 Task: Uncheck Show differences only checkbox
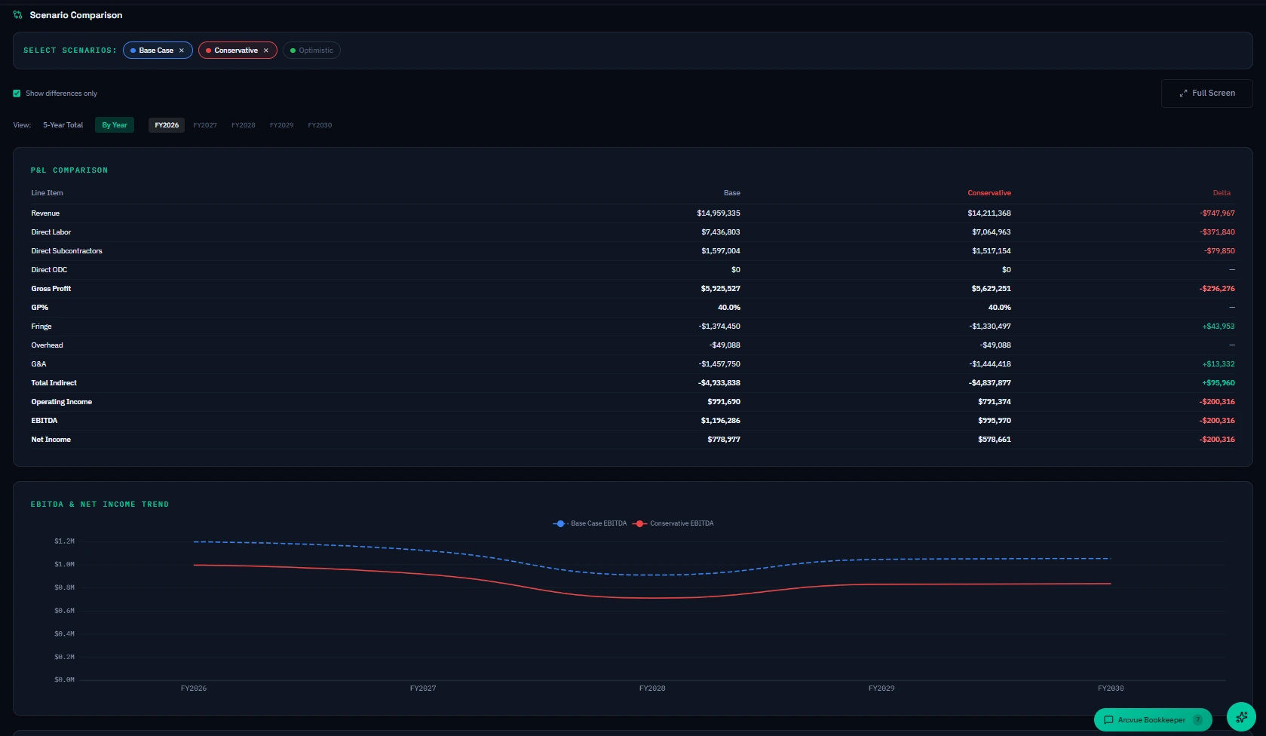tap(17, 94)
